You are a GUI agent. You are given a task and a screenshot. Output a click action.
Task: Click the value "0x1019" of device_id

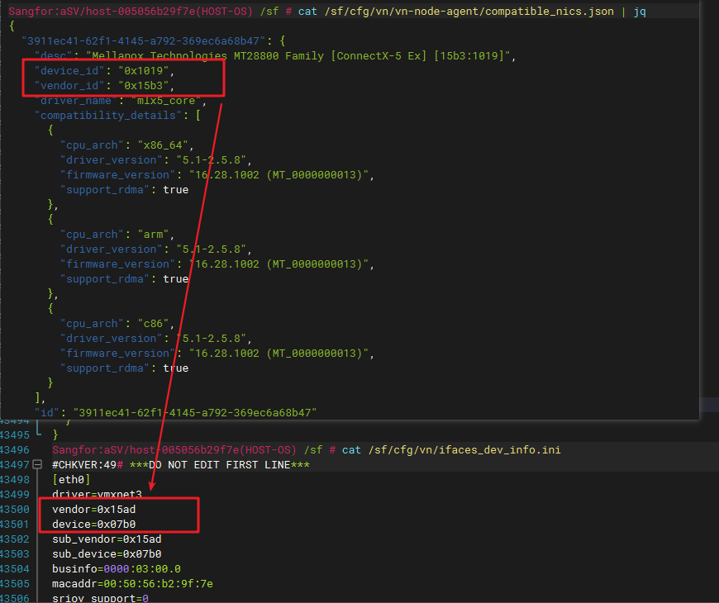(x=144, y=70)
